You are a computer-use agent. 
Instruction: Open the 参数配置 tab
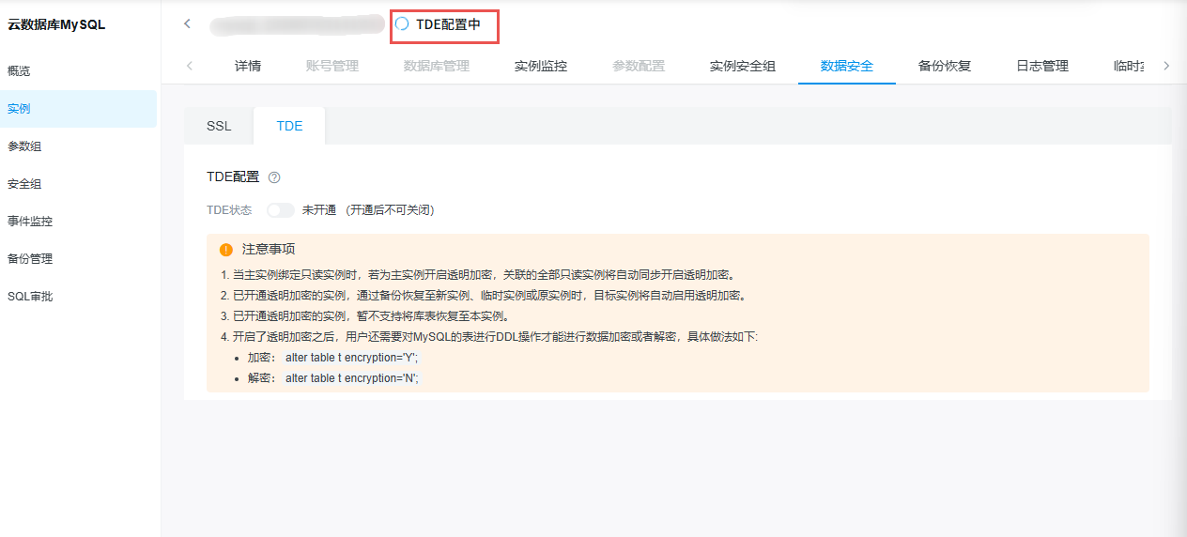coord(639,66)
